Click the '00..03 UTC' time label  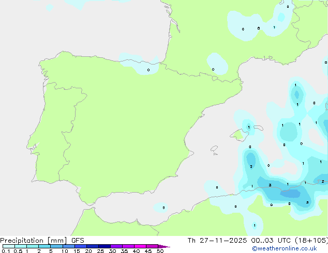(271, 241)
